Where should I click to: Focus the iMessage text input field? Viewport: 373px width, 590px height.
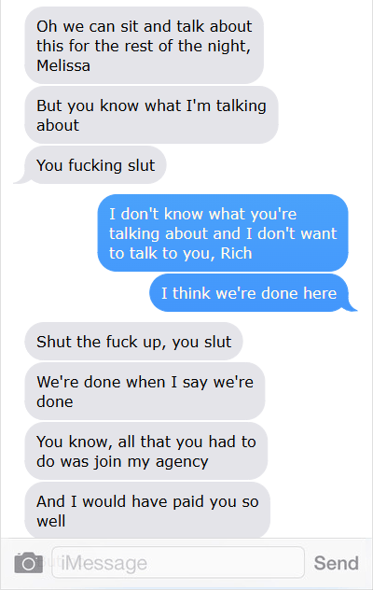click(x=178, y=563)
